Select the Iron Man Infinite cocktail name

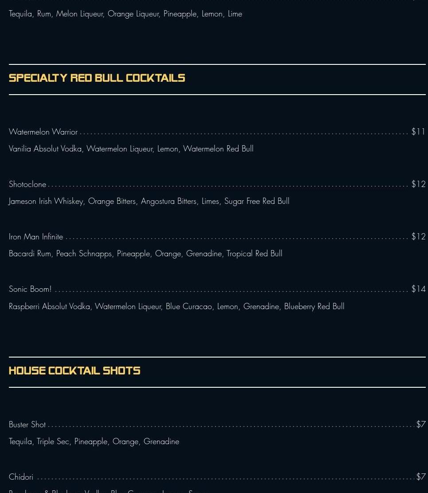tap(36, 237)
